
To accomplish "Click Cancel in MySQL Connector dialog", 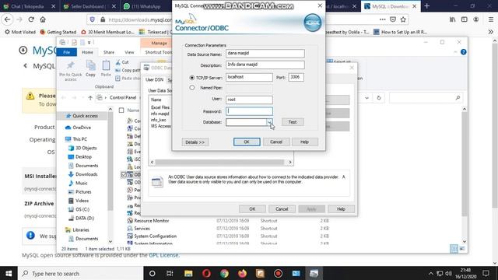I will [x=276, y=142].
